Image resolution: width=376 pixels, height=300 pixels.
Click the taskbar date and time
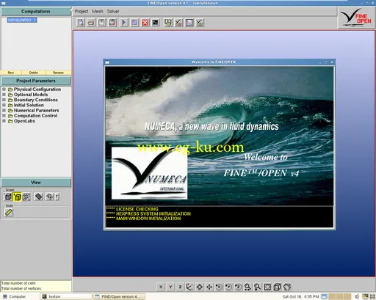point(300,296)
